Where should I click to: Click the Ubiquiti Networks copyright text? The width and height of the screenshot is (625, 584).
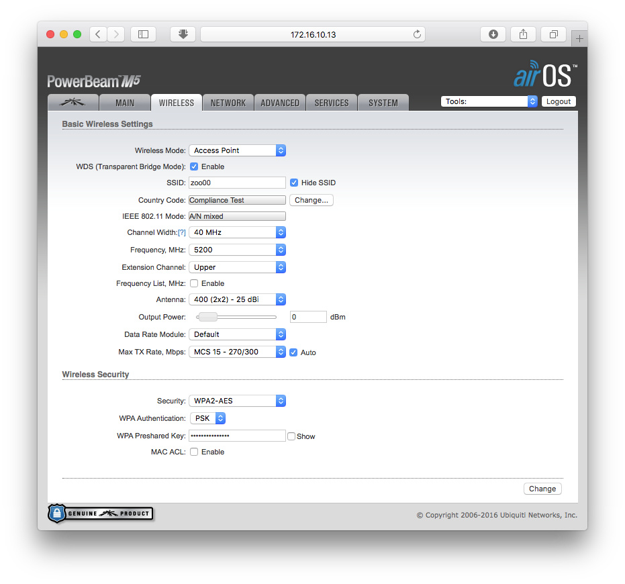click(497, 515)
